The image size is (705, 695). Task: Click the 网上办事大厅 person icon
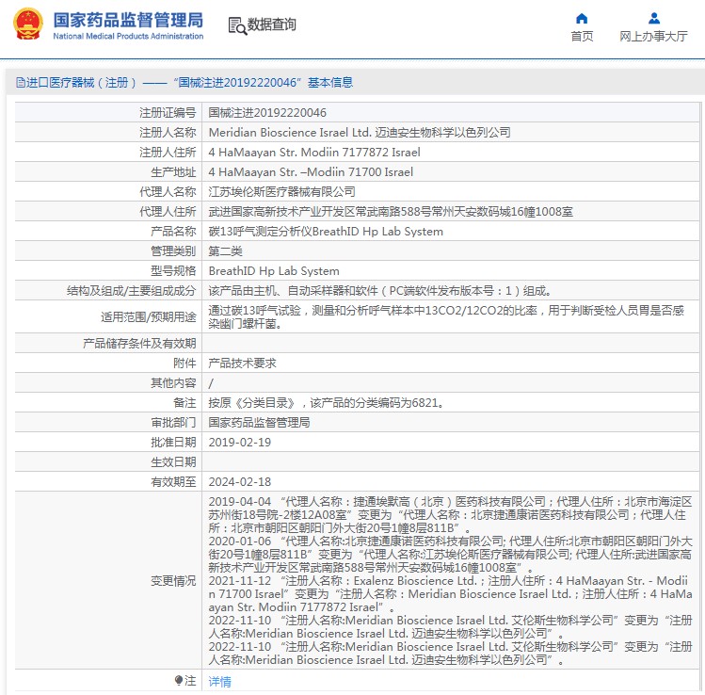(x=654, y=18)
